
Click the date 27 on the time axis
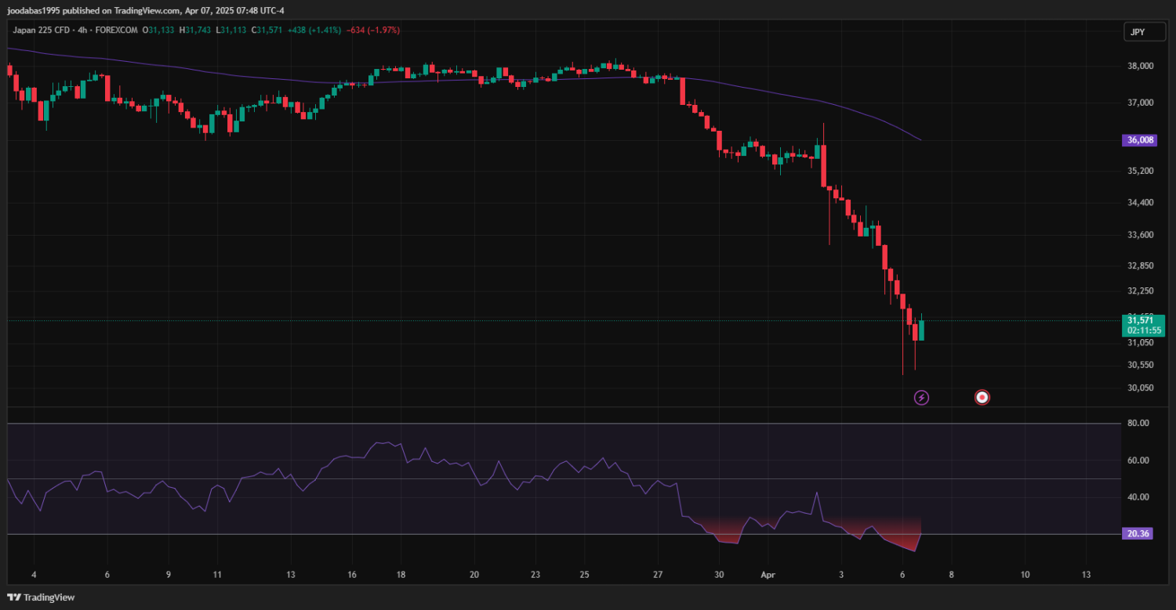click(x=658, y=574)
